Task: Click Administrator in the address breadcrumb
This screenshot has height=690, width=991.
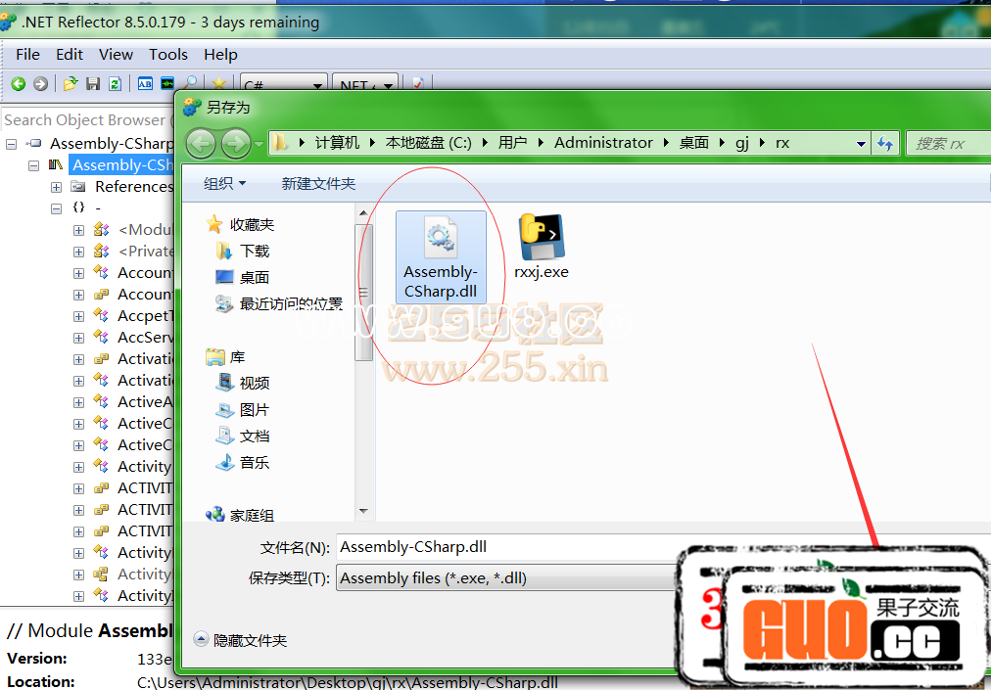Action: 603,143
